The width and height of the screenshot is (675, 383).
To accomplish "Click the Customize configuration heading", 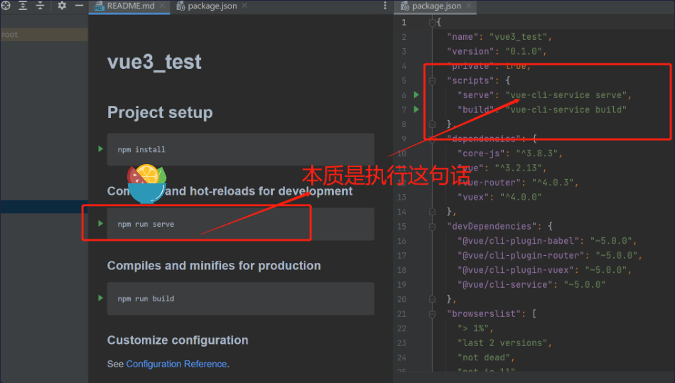I will [x=178, y=340].
